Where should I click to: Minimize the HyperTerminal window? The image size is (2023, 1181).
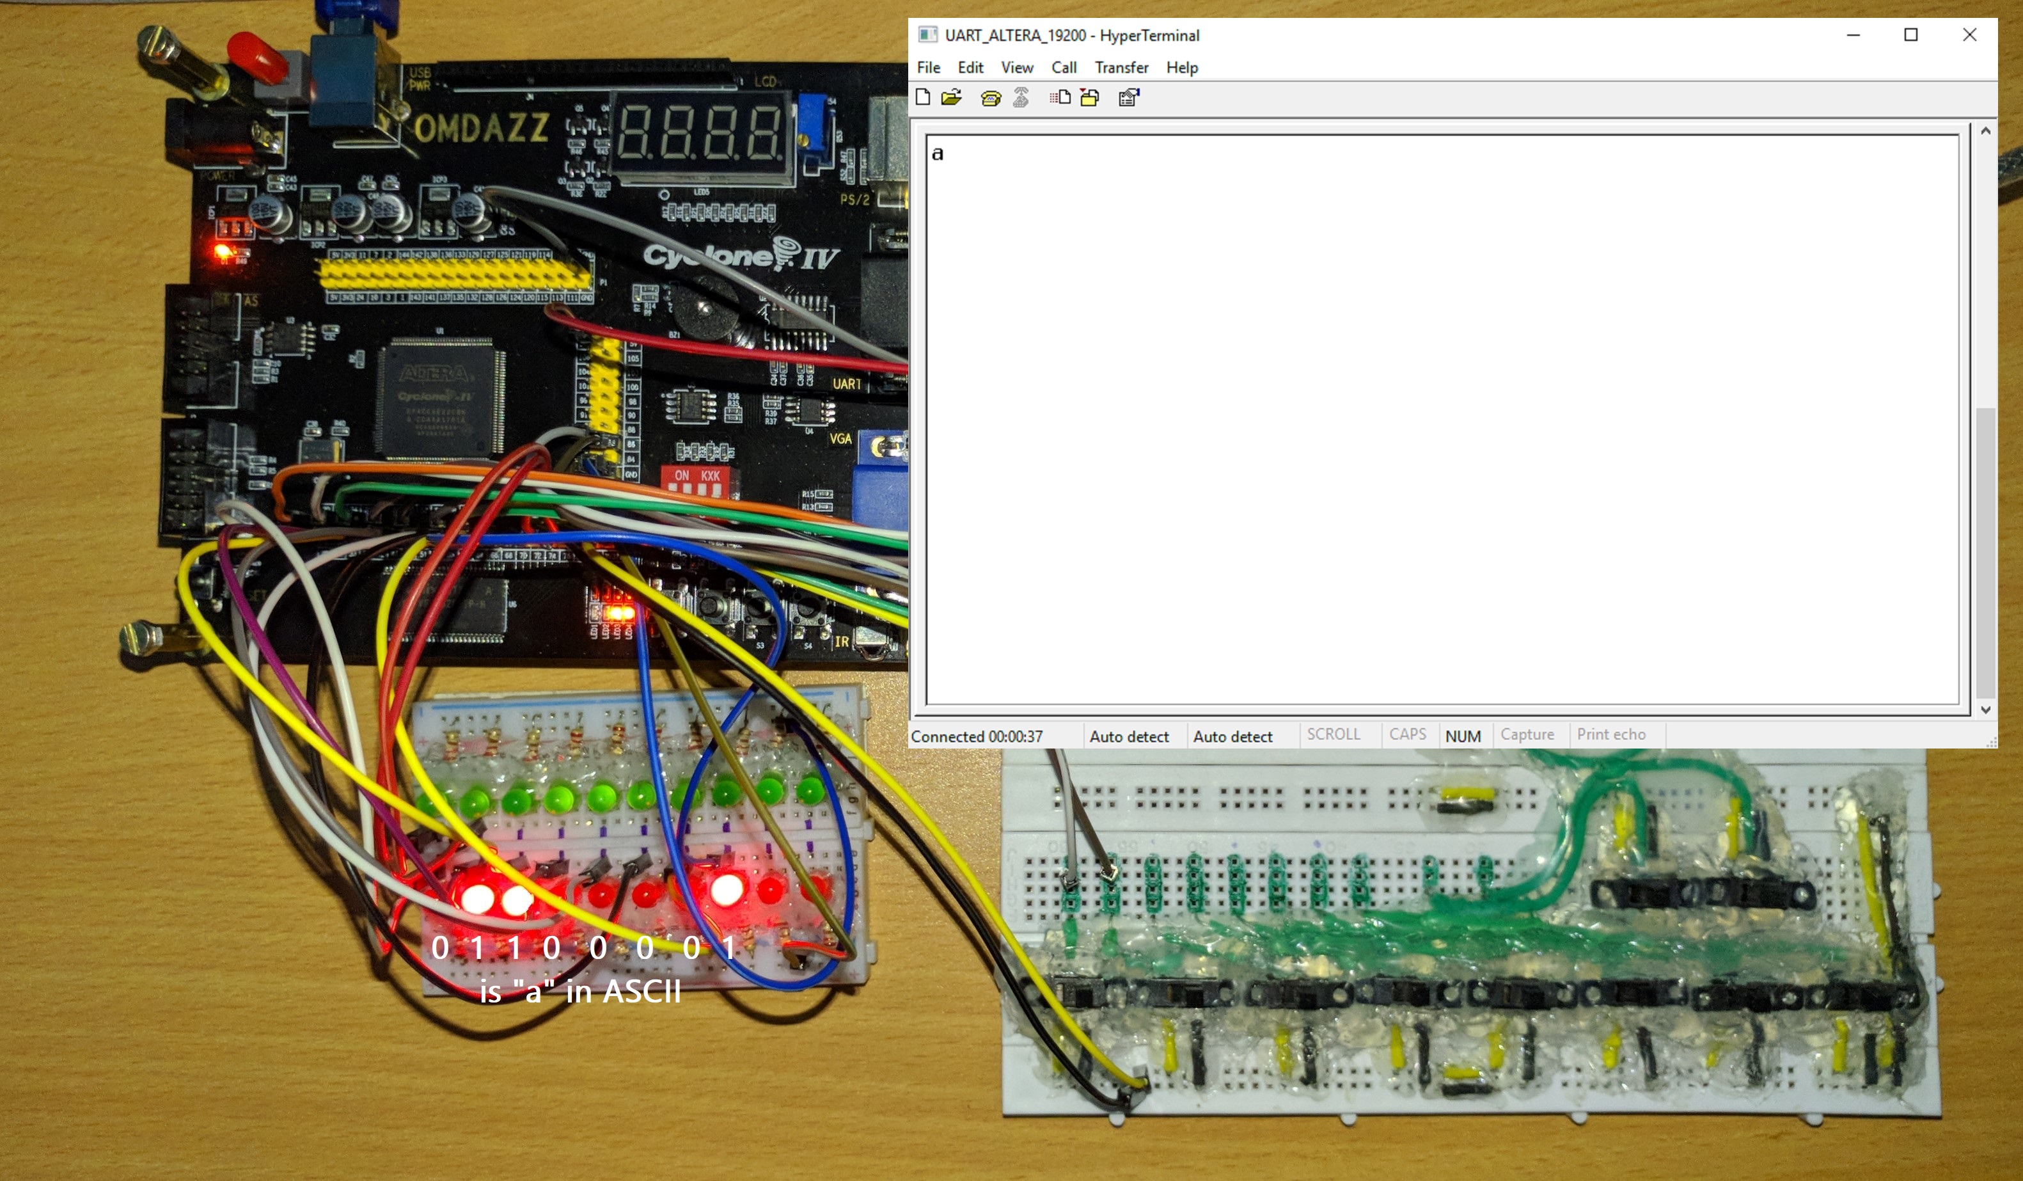(x=1854, y=35)
